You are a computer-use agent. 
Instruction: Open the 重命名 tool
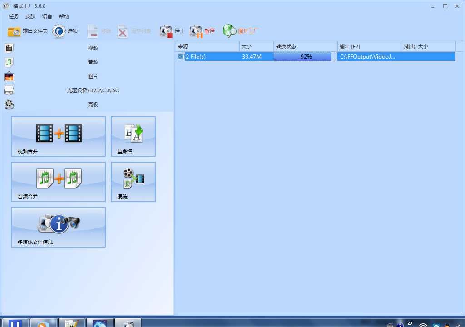(133, 137)
